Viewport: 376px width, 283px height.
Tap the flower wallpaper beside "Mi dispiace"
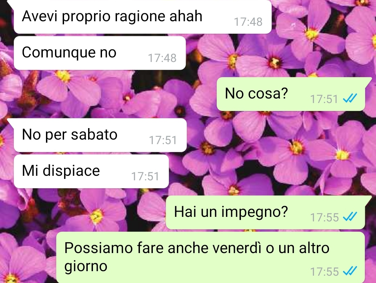[264, 173]
